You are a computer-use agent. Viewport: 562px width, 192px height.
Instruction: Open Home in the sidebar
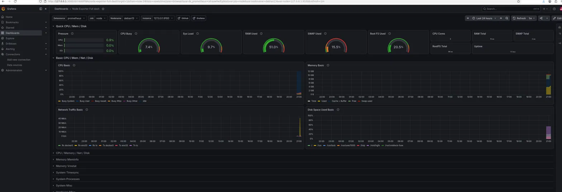[x=9, y=17]
